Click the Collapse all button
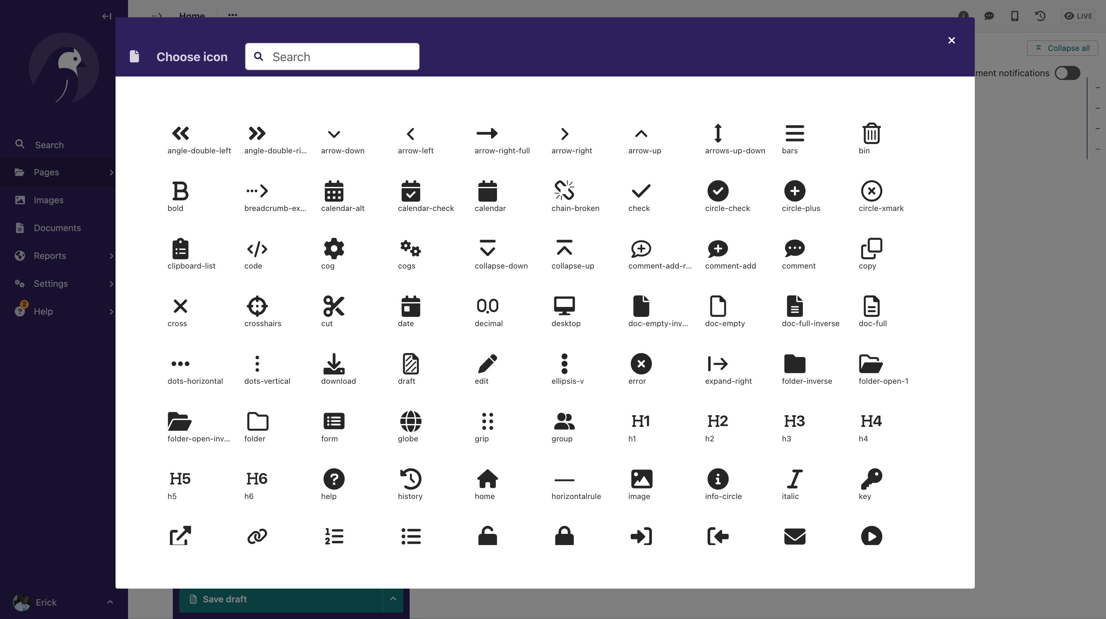Image resolution: width=1106 pixels, height=619 pixels. [x=1062, y=48]
